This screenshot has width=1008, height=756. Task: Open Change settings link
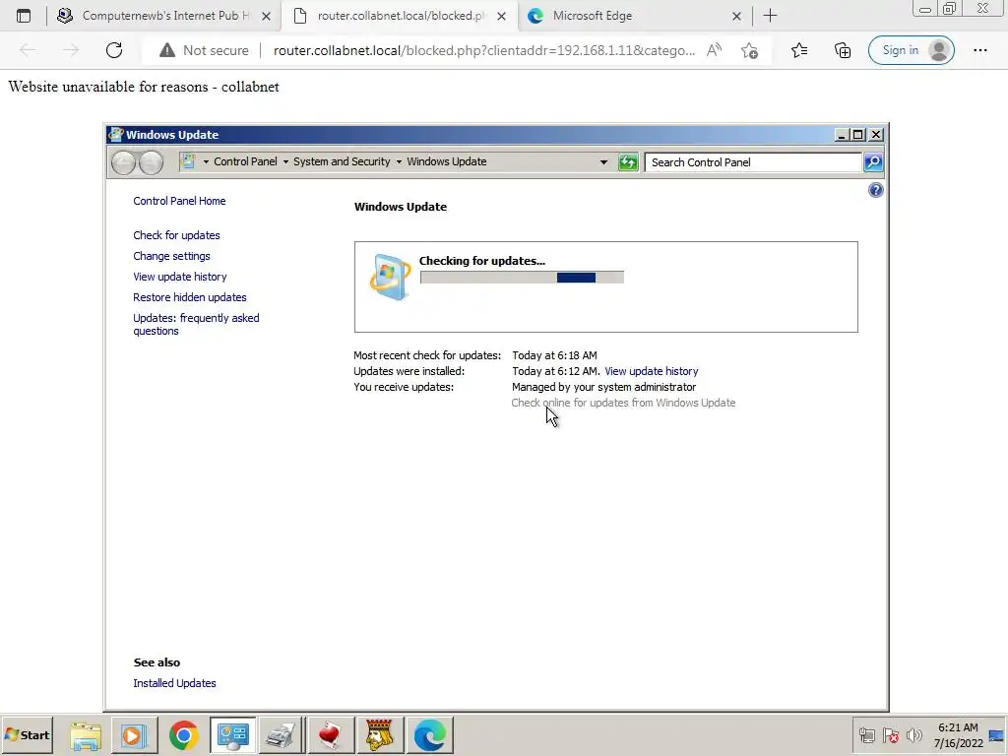(x=171, y=256)
